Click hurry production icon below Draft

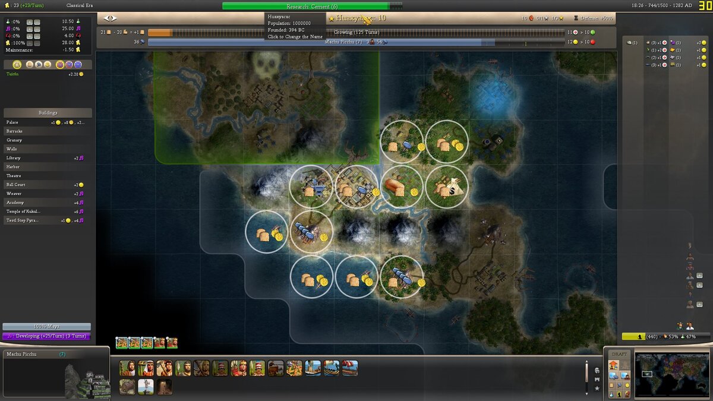[613, 365]
